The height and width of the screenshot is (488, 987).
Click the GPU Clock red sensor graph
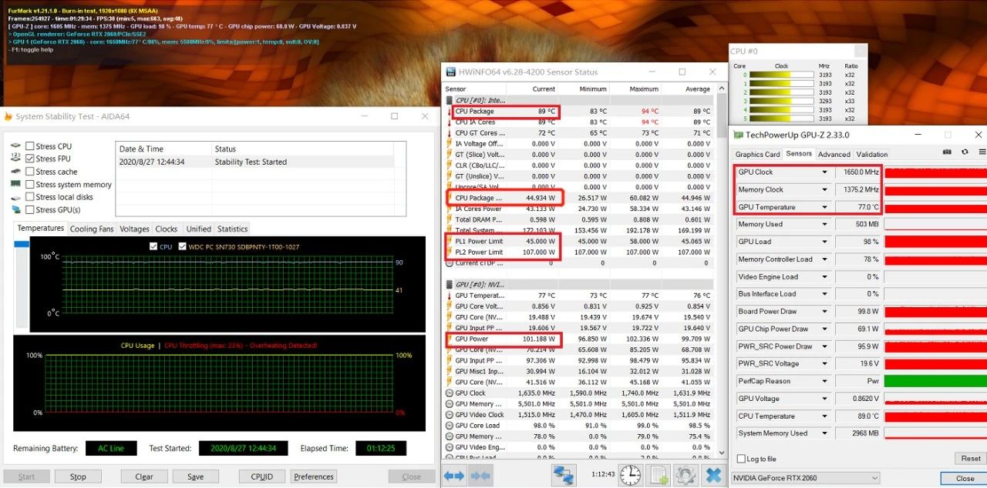tap(935, 172)
